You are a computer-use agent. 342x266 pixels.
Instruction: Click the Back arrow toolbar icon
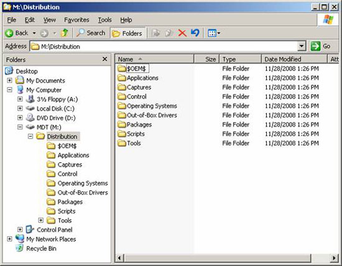coord(9,34)
